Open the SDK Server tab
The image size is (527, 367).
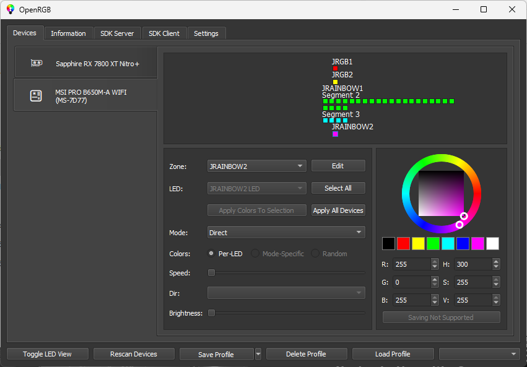coord(117,33)
